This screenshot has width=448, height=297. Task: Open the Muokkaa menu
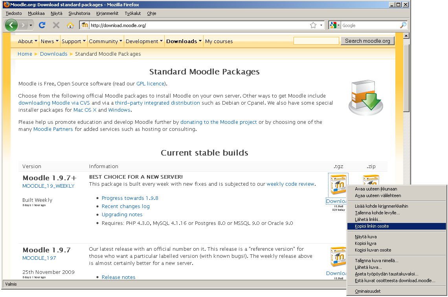click(36, 13)
